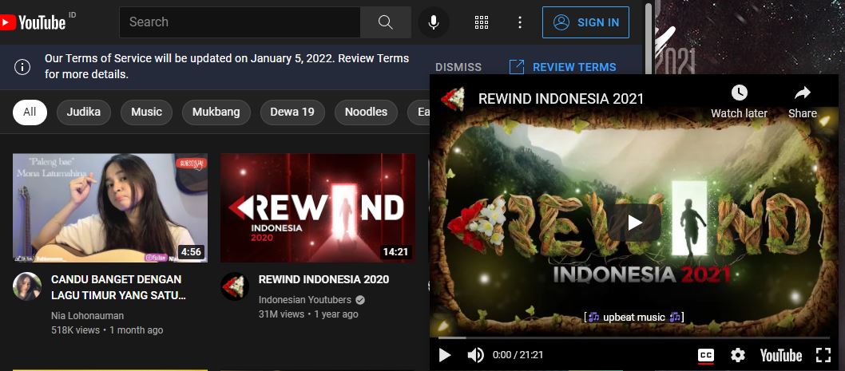This screenshot has height=371, width=845.
Task: Toggle closed captions CC button
Action: pos(706,355)
